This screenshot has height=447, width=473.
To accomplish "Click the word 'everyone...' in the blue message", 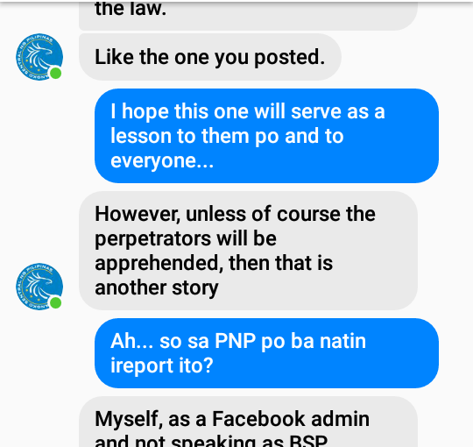I will coord(162,160).
